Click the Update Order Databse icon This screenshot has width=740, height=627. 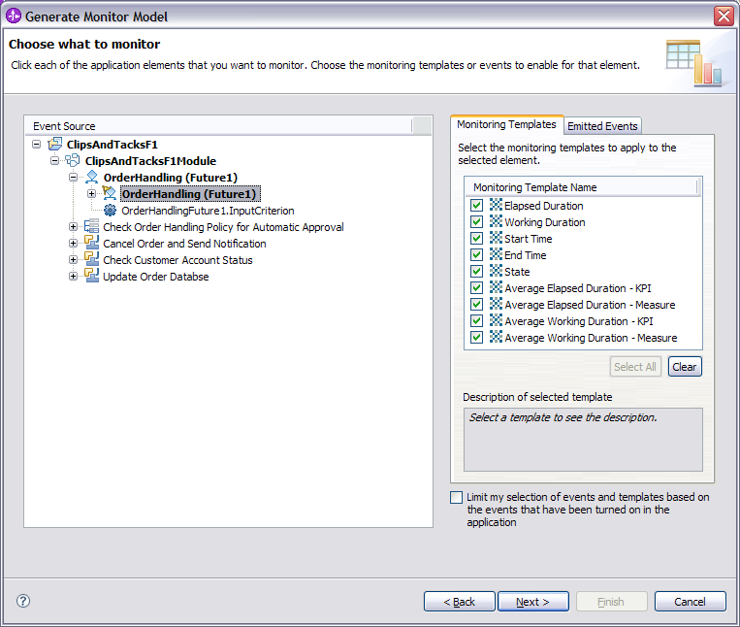pyautogui.click(x=91, y=276)
